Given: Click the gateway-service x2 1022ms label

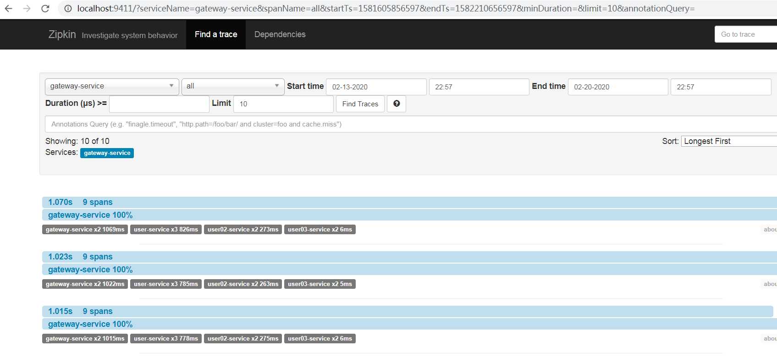Looking at the screenshot, I should (85, 284).
